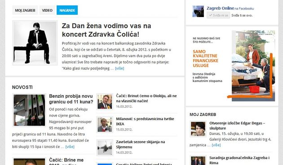Click the NOVOSTI section heading
This screenshot has height=165, width=283.
point(22,87)
